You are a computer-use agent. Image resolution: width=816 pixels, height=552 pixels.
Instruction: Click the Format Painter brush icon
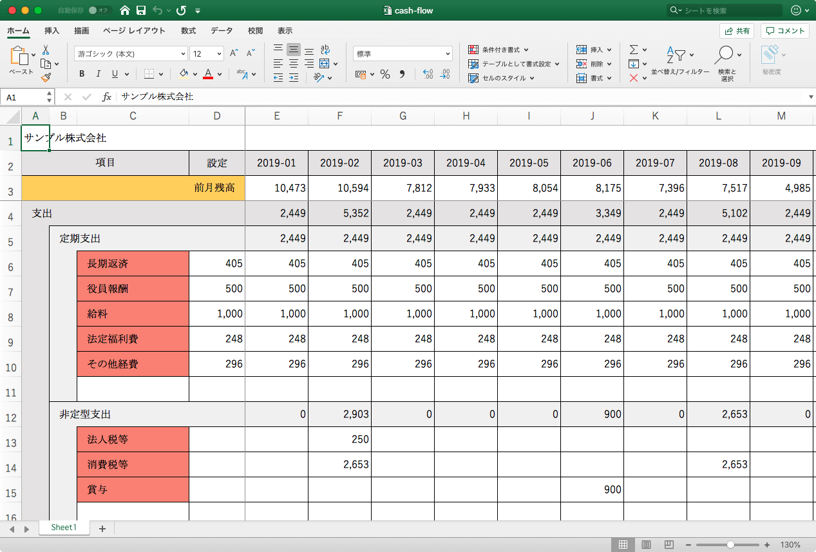[46, 78]
